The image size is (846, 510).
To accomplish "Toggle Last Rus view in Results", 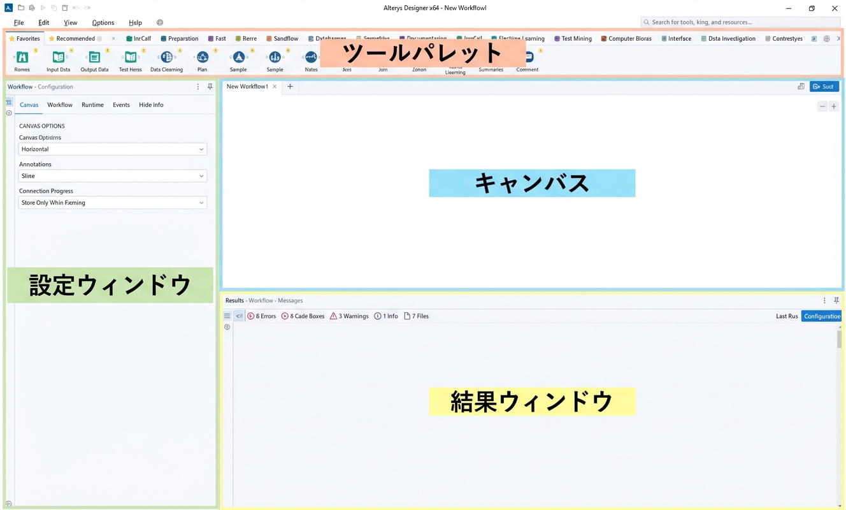I will [x=787, y=316].
